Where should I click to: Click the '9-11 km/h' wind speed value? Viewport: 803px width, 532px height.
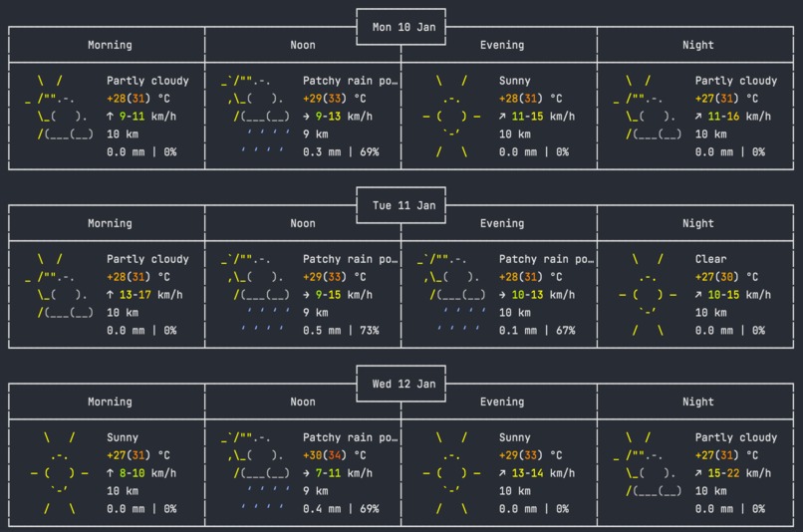pyautogui.click(x=147, y=117)
